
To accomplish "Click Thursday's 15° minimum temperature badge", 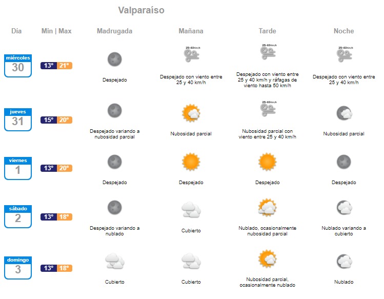I will (49, 120).
